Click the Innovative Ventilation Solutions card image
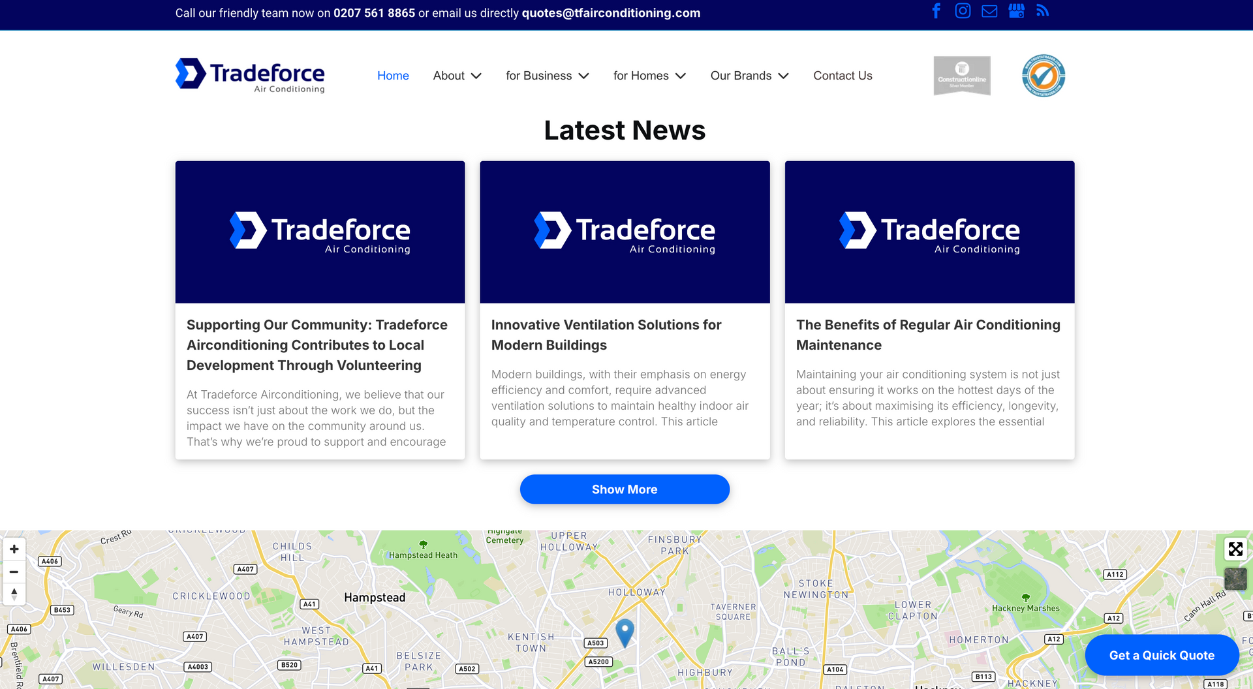 point(625,232)
